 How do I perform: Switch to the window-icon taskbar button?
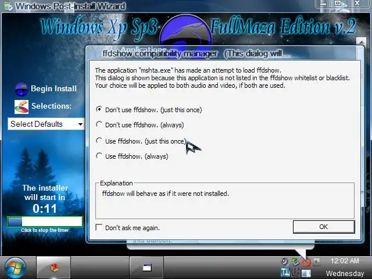(146, 267)
